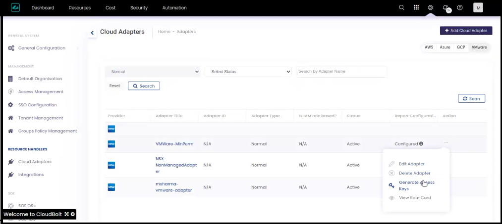The width and height of the screenshot is (502, 224).
Task: Close the Welcome to CloudBolt banner
Action: click(x=73, y=214)
